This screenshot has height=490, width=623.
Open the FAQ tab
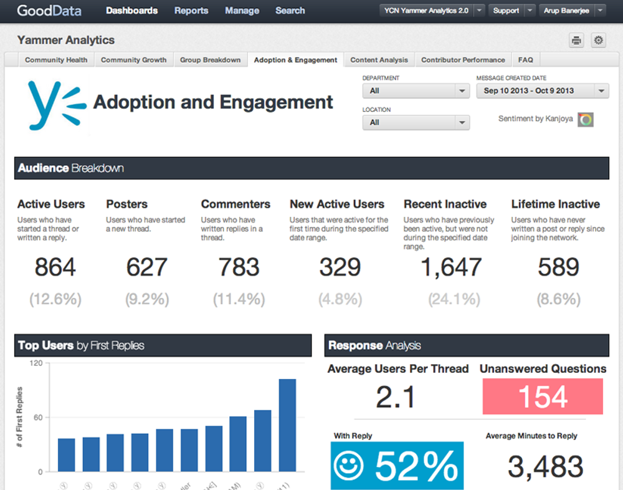526,60
